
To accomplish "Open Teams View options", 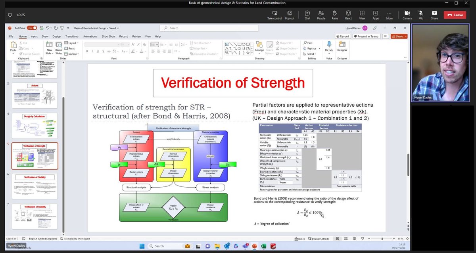I will pos(362,15).
